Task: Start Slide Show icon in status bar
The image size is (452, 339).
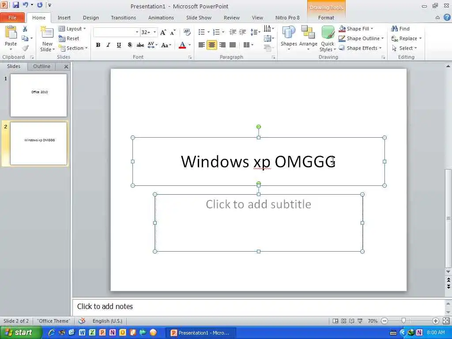Action: 360,321
